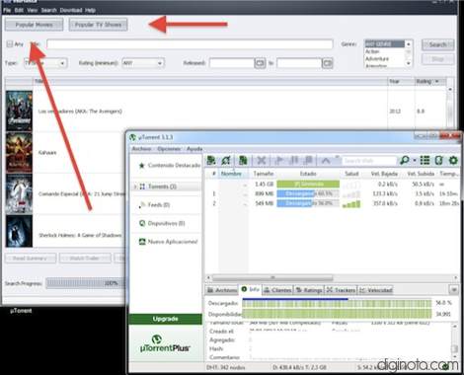
Task: Click the Popular TV Shows button
Action: click(x=98, y=25)
